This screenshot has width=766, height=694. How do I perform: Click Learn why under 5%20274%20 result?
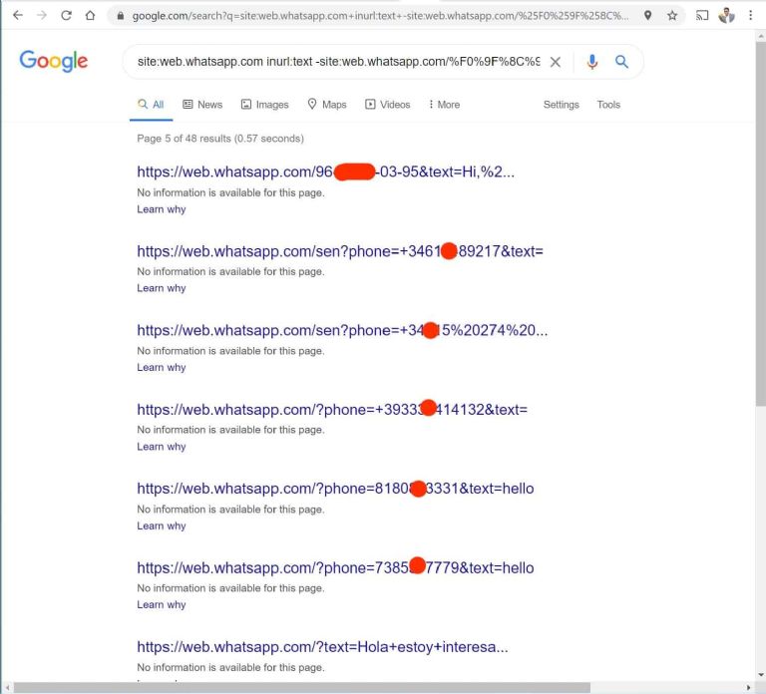[x=162, y=367]
